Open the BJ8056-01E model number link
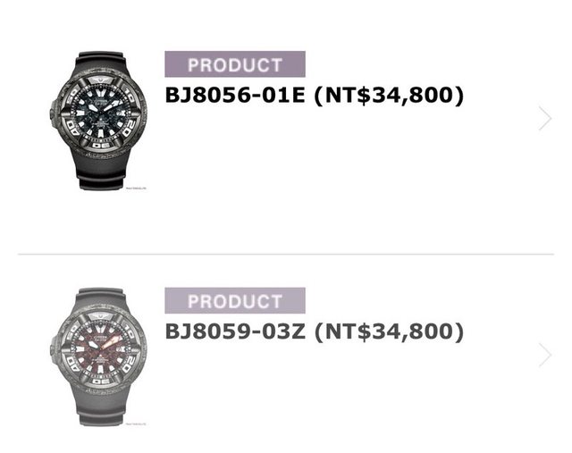Image resolution: width=572 pixels, height=453 pixels. (237, 95)
